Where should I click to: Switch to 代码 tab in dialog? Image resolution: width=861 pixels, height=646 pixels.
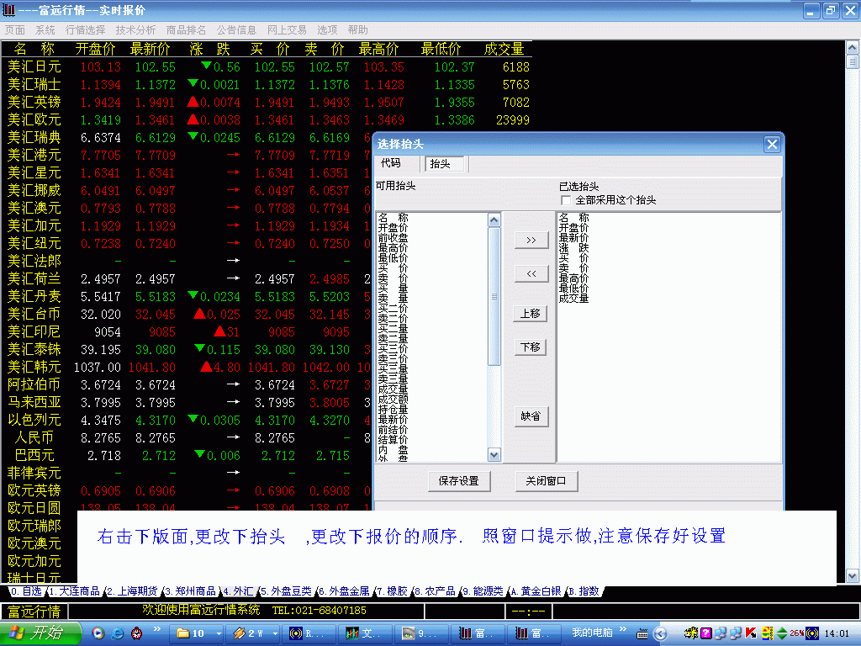(x=390, y=163)
